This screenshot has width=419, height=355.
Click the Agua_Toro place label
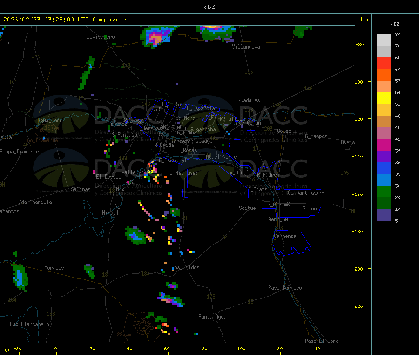pos(50,120)
